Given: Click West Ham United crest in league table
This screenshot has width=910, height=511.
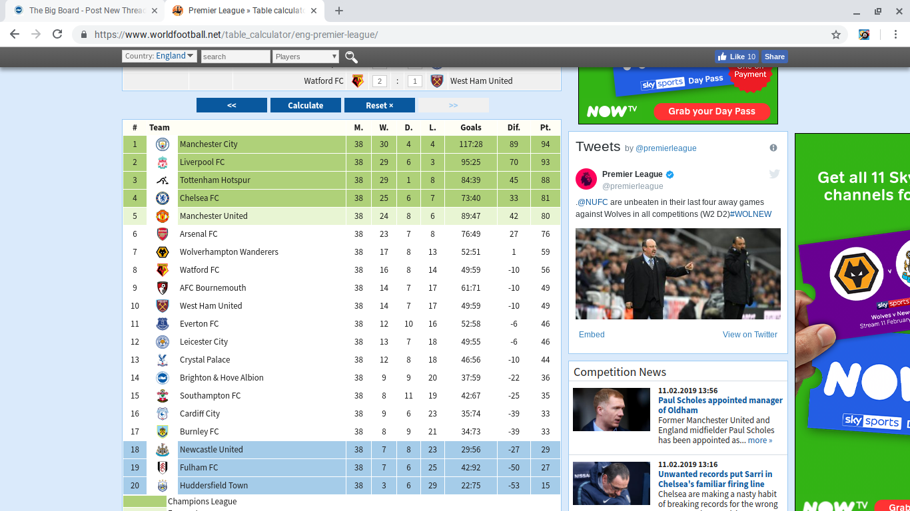Looking at the screenshot, I should click(163, 306).
